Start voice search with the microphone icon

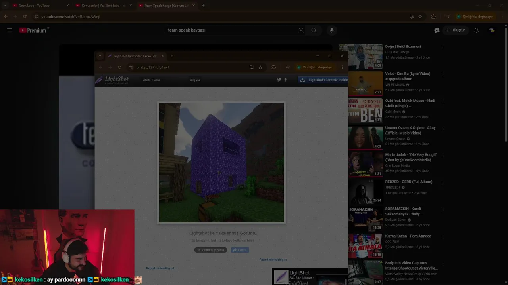tap(332, 30)
